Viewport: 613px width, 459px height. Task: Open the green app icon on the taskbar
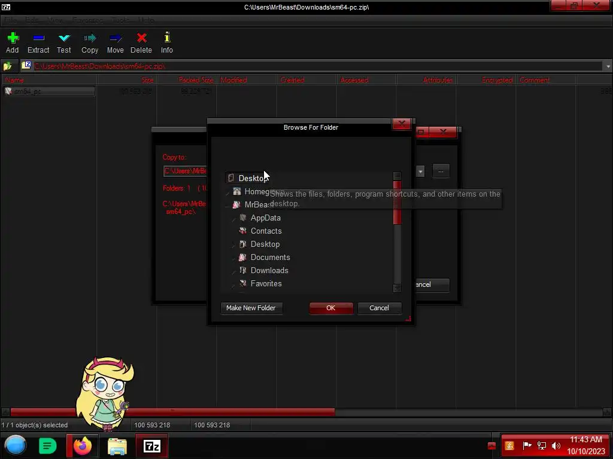pyautogui.click(x=48, y=446)
